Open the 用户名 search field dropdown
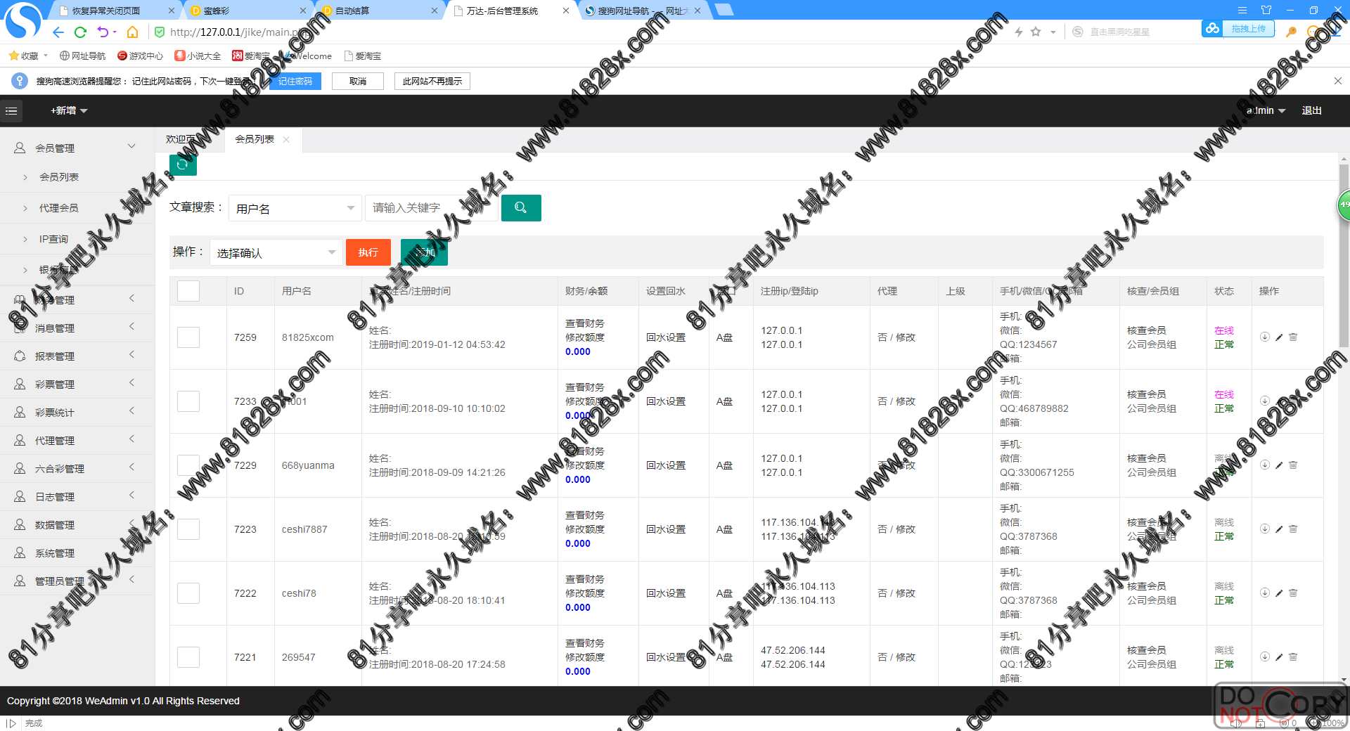Viewport: 1350px width, 731px height. point(295,209)
